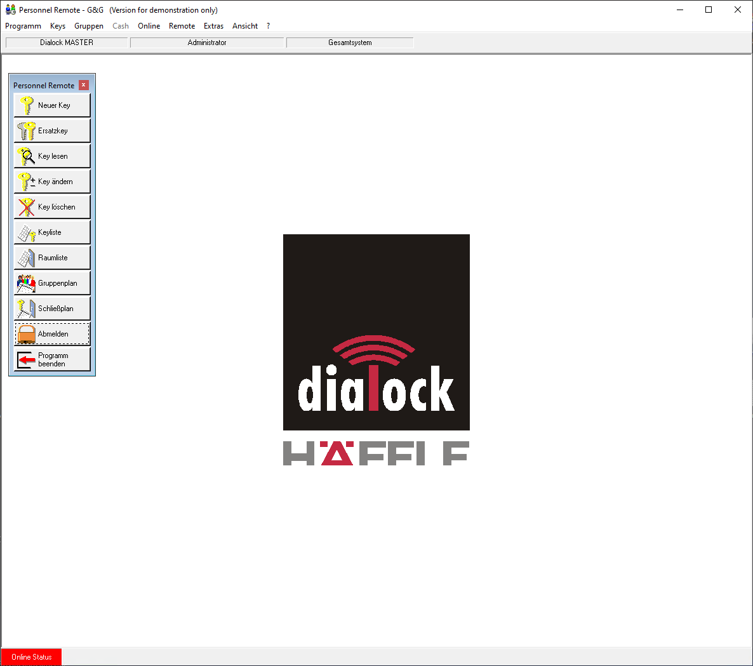The image size is (753, 666).
Task: Show the Ansicht menu
Action: 245,26
